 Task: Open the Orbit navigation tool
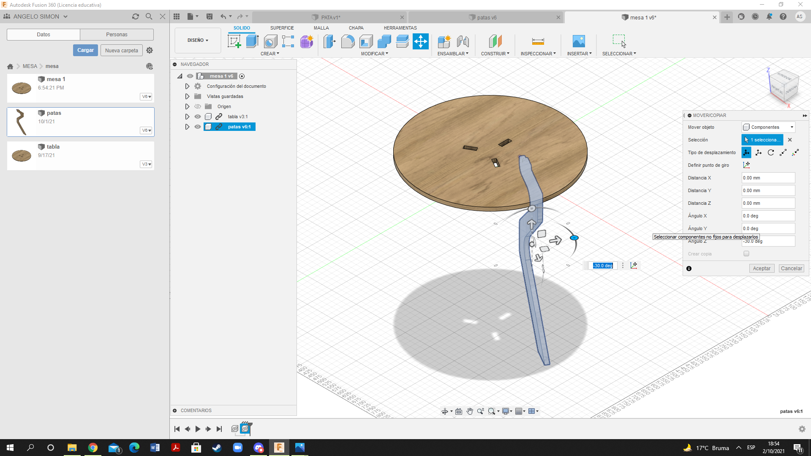pyautogui.click(x=445, y=411)
